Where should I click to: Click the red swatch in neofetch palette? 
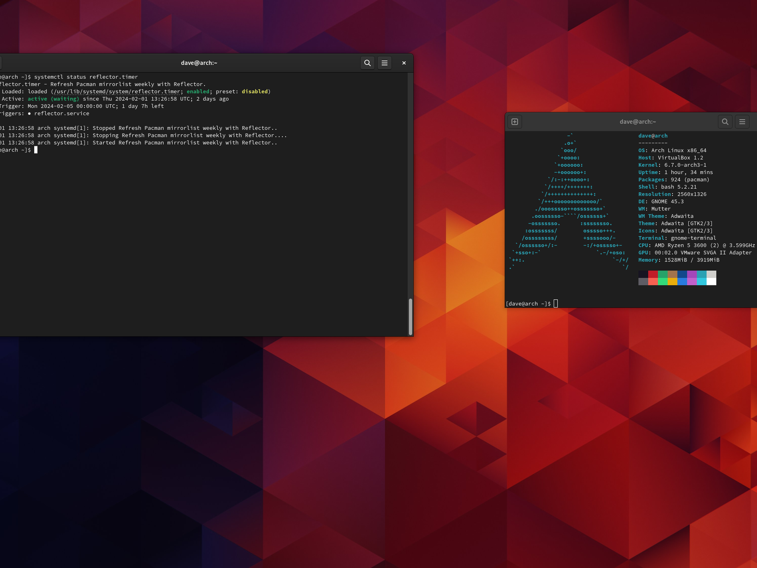[653, 275]
